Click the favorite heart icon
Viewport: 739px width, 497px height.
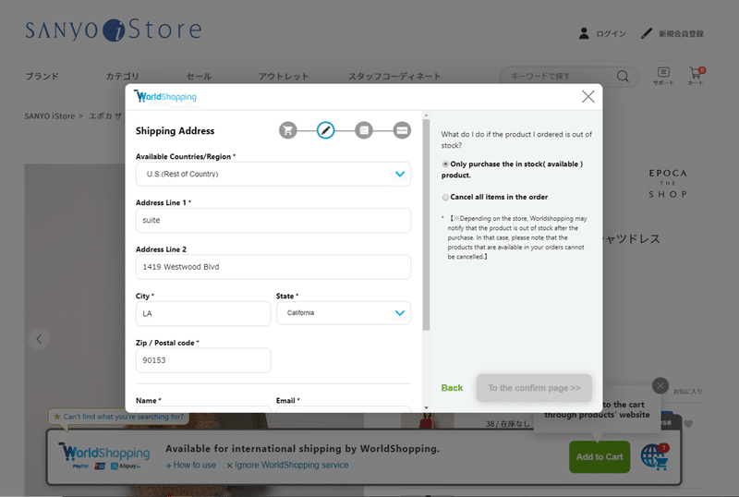point(688,424)
